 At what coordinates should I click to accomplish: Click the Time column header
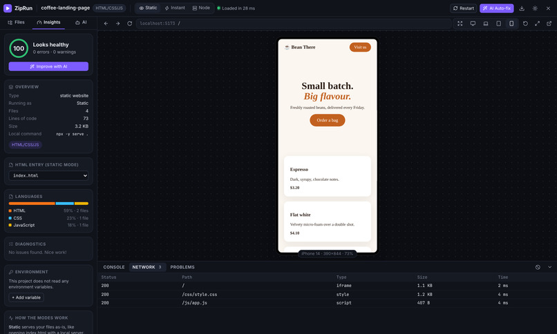502,277
